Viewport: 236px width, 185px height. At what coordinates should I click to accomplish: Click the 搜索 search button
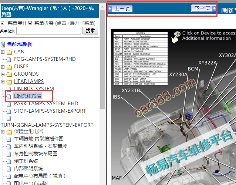point(90,31)
